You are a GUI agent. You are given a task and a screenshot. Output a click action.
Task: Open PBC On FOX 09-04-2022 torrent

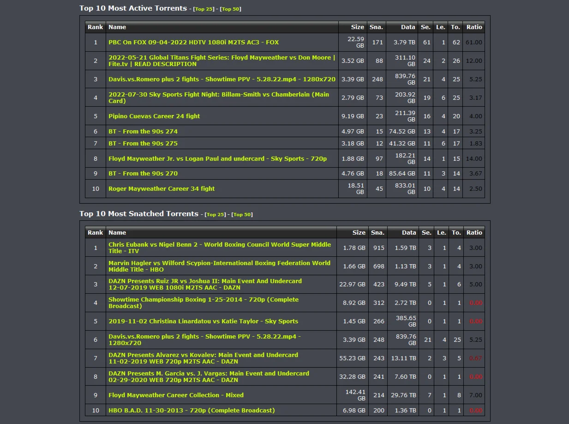coord(194,42)
